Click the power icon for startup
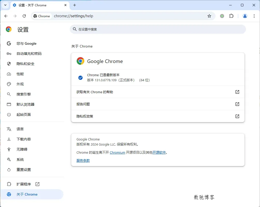 (9, 114)
